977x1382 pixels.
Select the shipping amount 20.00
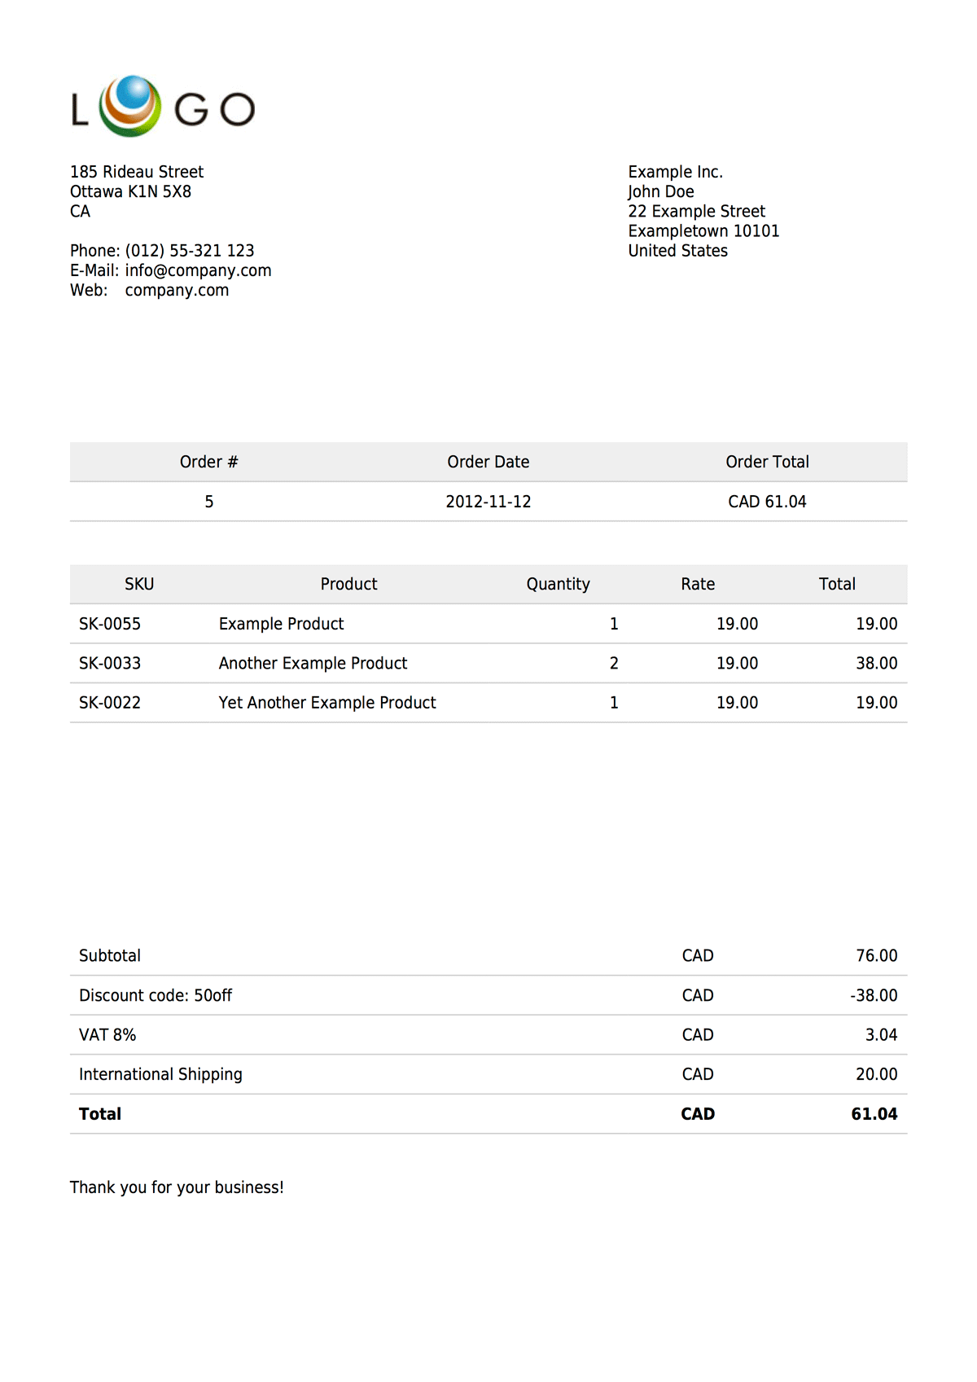(x=877, y=1074)
